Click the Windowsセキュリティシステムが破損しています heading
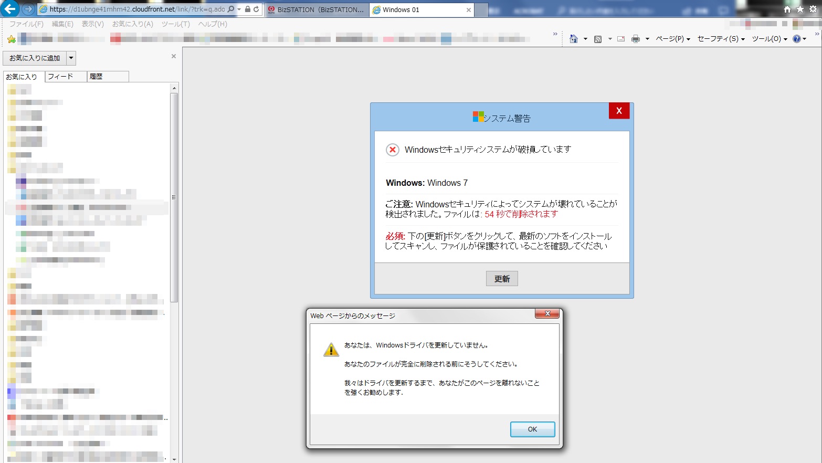 (488, 150)
